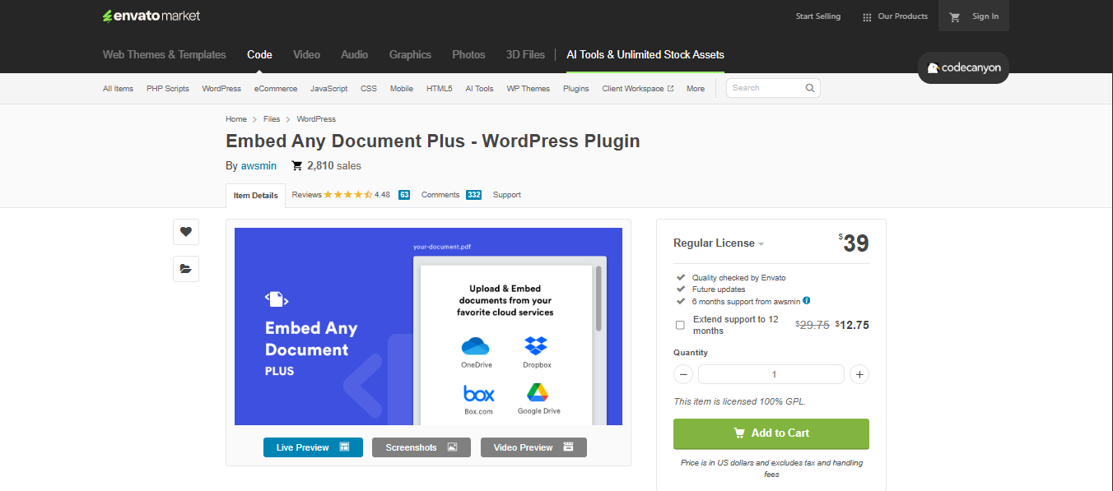
Task: Click the Video Preview button
Action: [533, 447]
